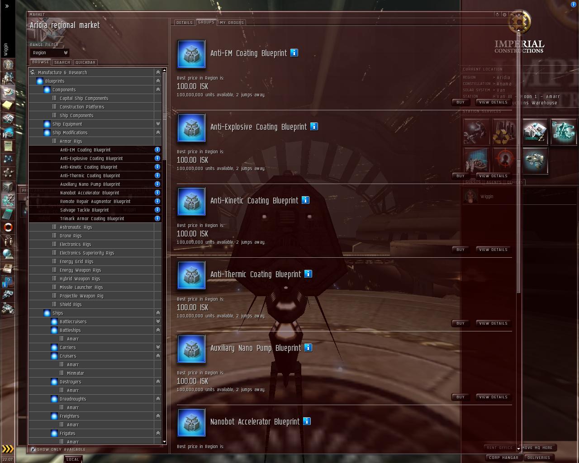Click the Anti-Kinetic Coating Blueprint item thumbnail

click(x=191, y=202)
